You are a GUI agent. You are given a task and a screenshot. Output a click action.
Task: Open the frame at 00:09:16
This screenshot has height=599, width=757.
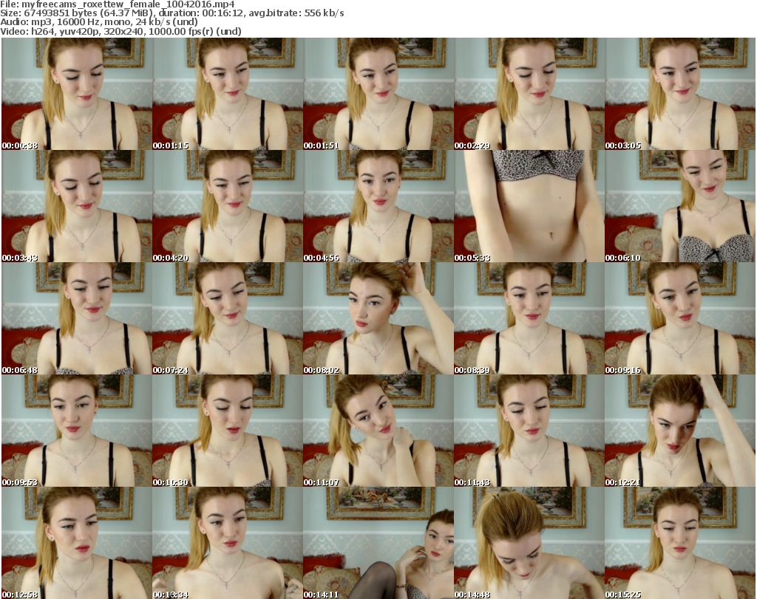coord(679,318)
